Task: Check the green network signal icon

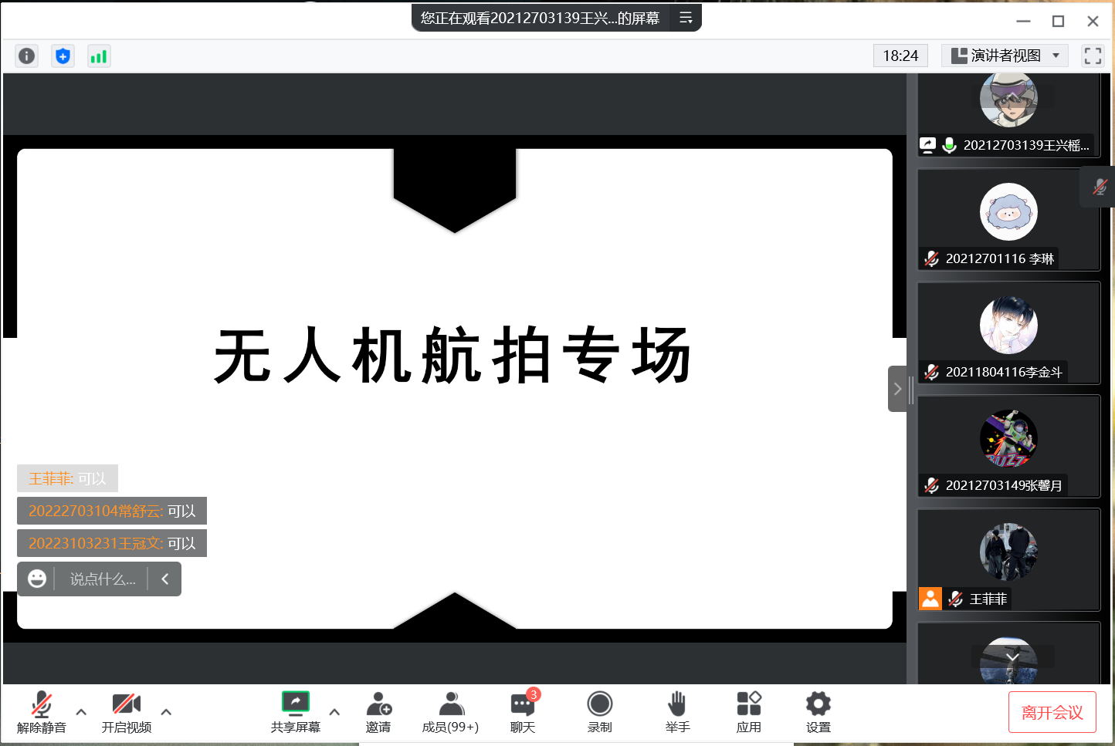Action: (x=99, y=56)
